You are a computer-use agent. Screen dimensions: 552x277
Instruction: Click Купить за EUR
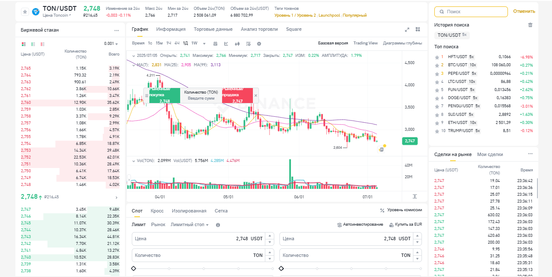point(406,224)
